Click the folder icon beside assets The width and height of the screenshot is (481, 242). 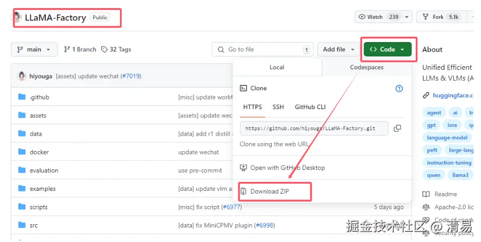22,115
